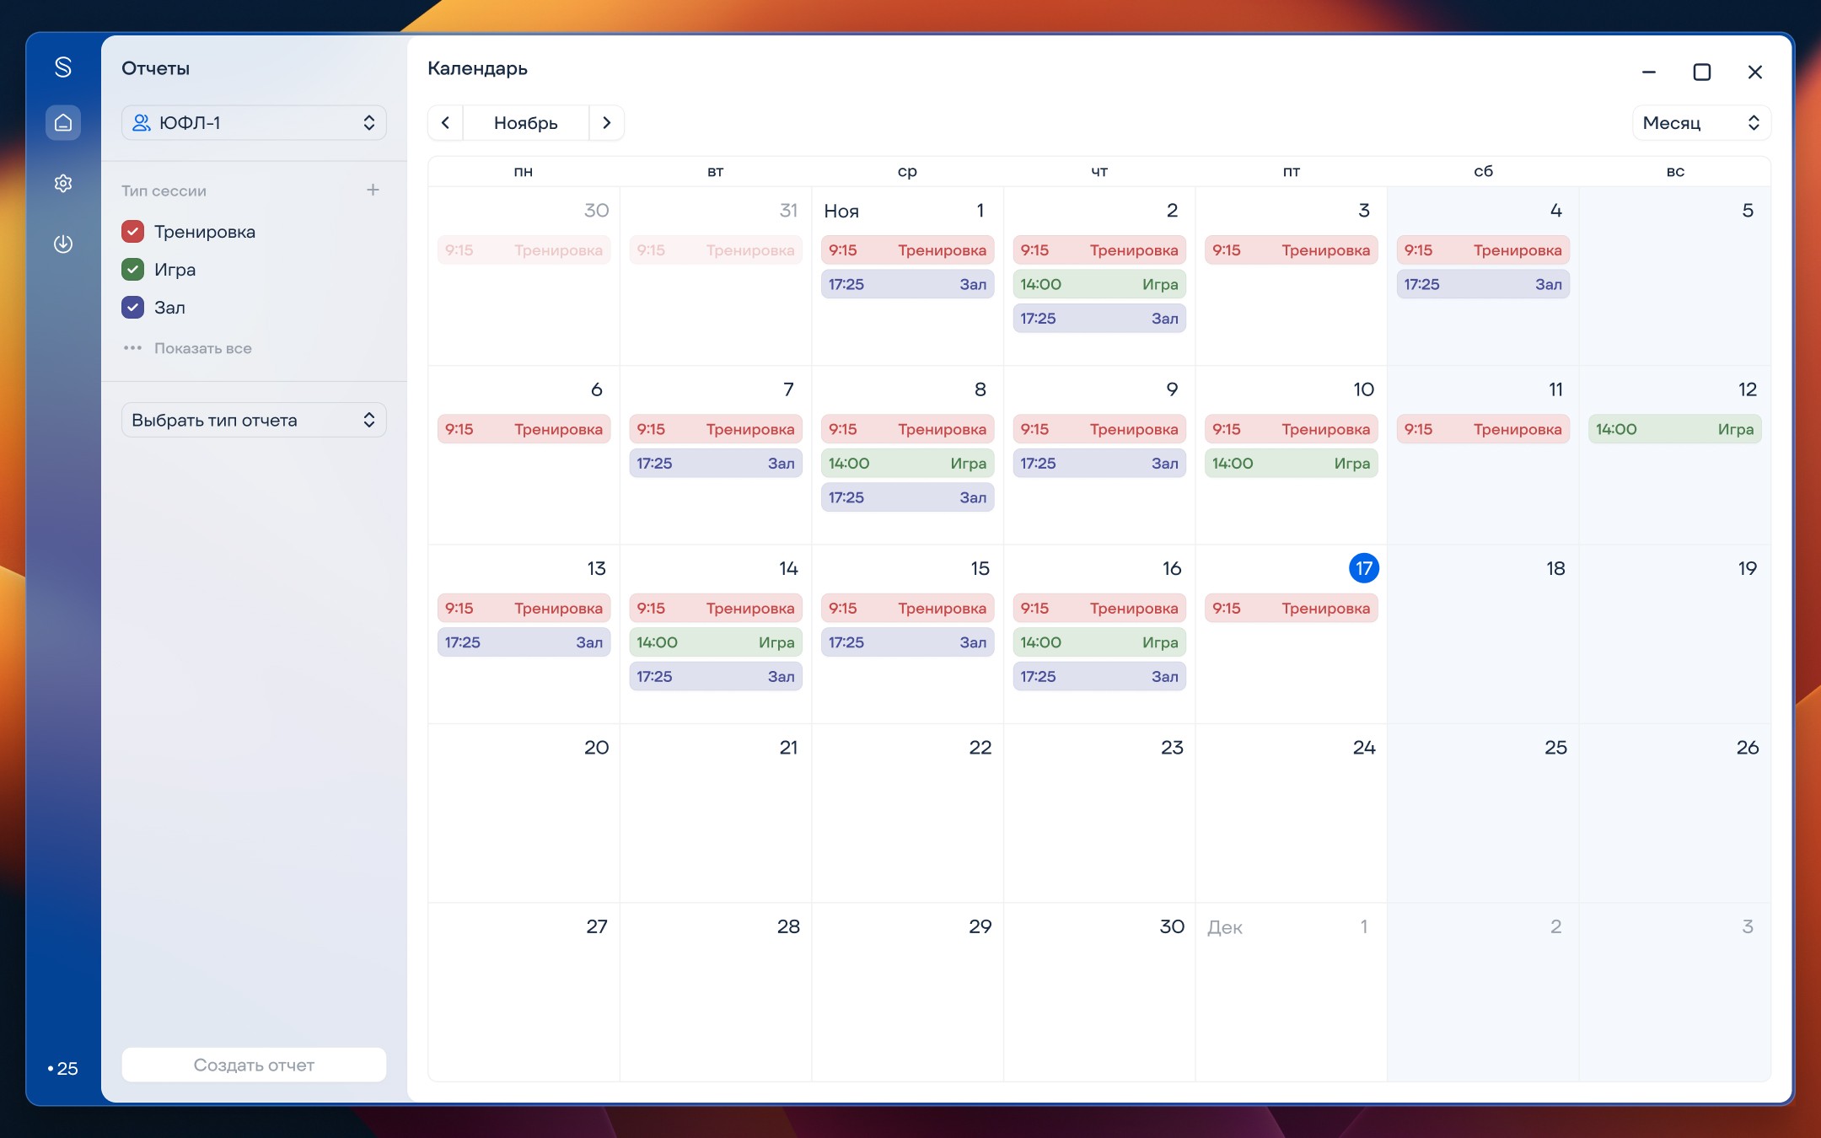Click the download sidebar icon

[x=63, y=244]
